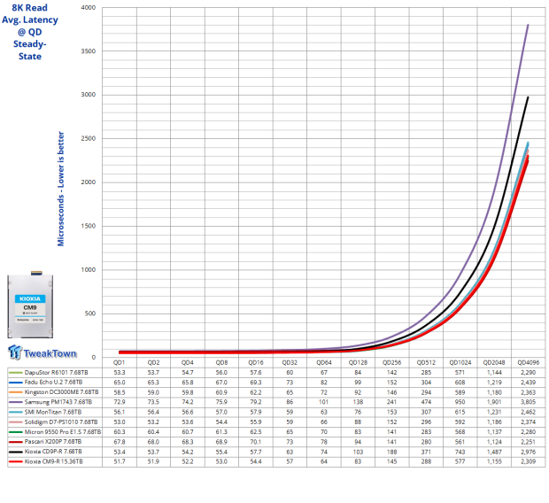Screen dimensions: 549x503
Task: Select Kioxia CM9-R QD2048 value 1,155
Action: click(x=494, y=461)
